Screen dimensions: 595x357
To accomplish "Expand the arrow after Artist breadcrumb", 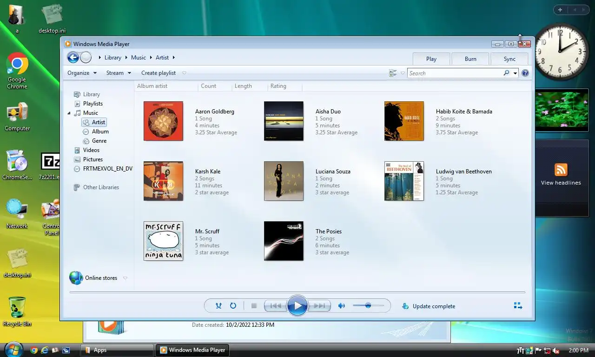I will click(174, 58).
